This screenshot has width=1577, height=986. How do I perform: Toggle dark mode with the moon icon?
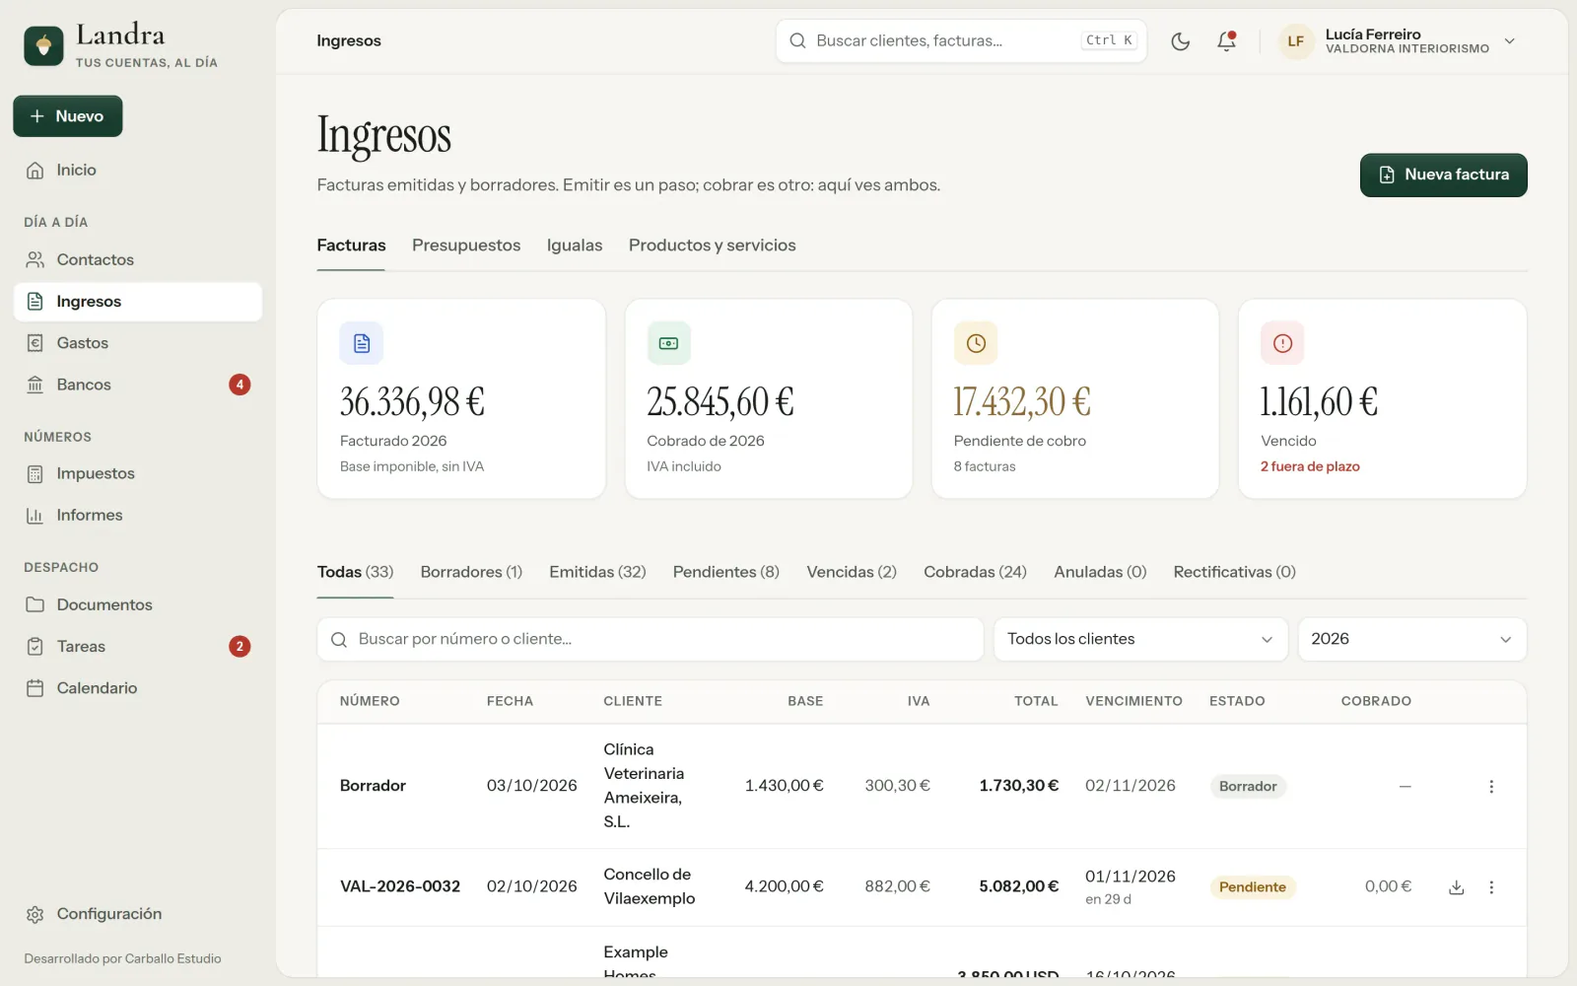click(1180, 41)
